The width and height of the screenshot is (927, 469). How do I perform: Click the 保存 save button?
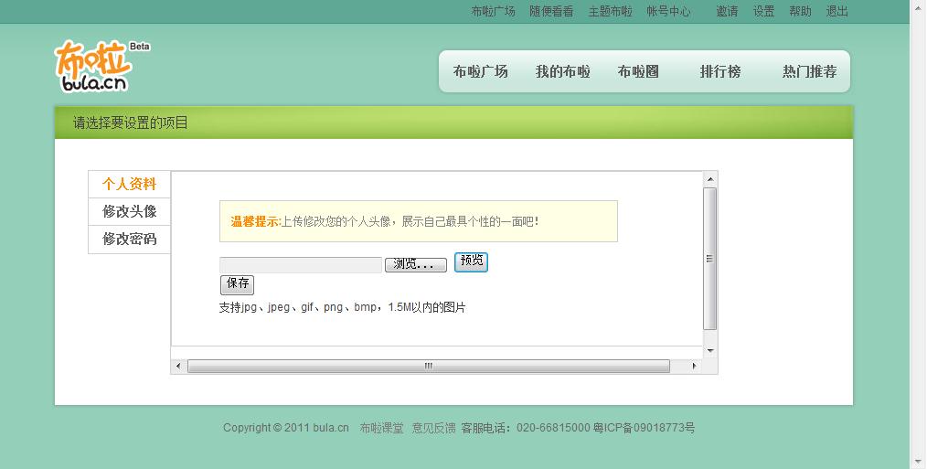click(237, 284)
